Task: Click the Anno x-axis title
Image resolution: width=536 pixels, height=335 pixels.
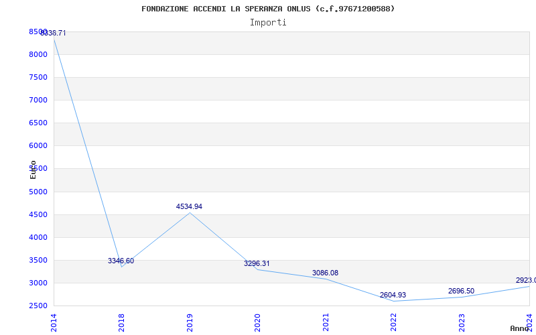Action: point(520,328)
